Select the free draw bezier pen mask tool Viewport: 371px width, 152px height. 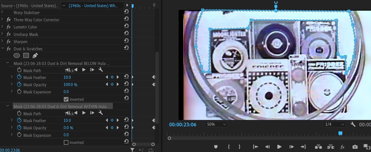[x=35, y=56]
